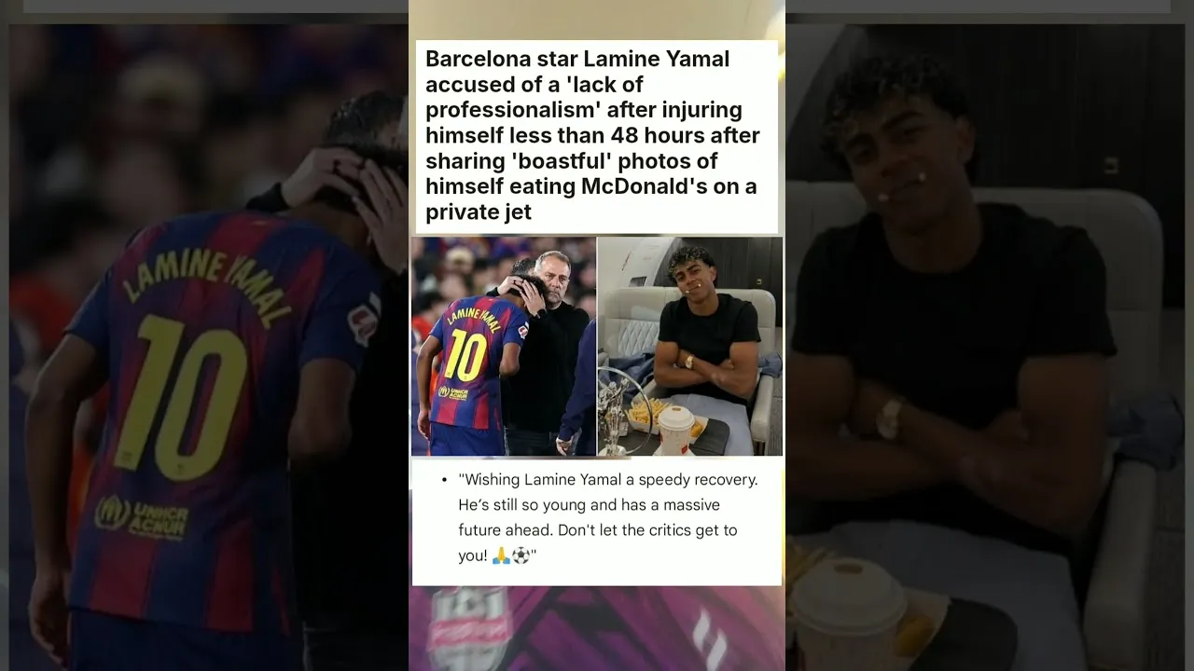This screenshot has height=671, width=1194.
Task: Click the praying hands emoji in comment
Action: [x=501, y=555]
